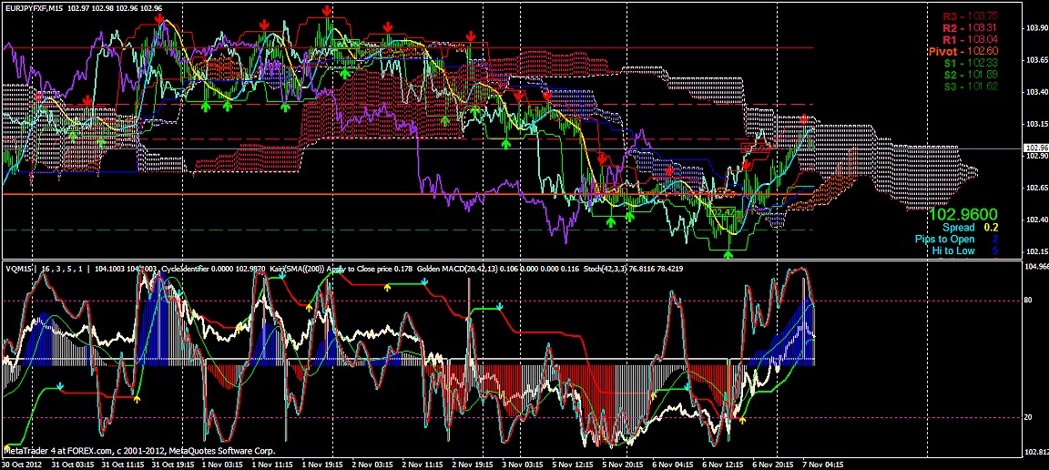The image size is (1049, 470).
Task: Select the R3 - 103.75 resistance label
Action: point(969,15)
